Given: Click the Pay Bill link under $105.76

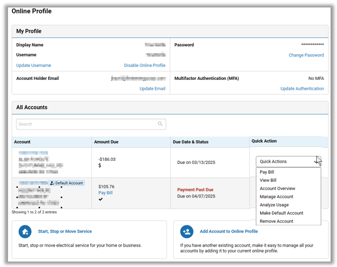Looking at the screenshot, I should click(105, 193).
